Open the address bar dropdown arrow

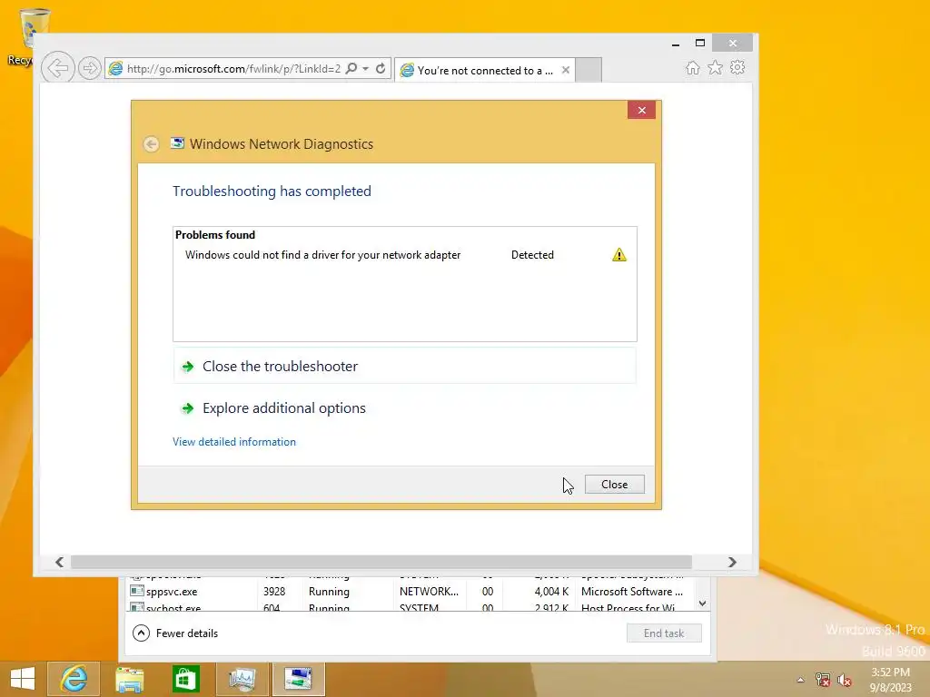point(366,69)
